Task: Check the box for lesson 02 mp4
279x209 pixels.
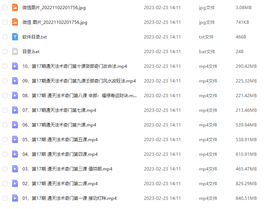Action: (x=5, y=183)
